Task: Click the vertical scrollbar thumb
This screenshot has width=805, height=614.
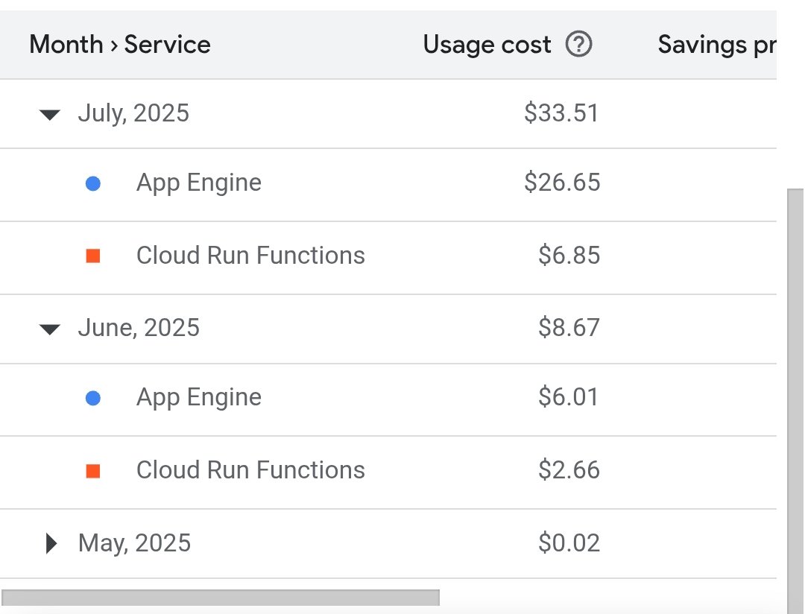Action: pos(795,402)
